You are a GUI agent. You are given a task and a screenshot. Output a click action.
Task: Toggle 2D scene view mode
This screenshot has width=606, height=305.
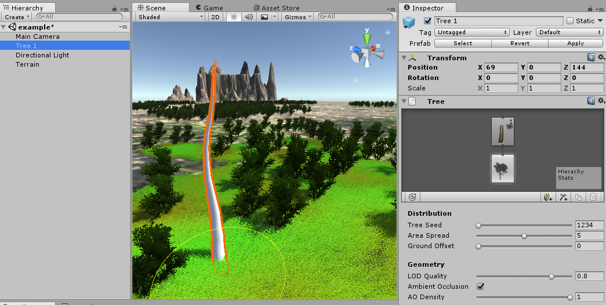(215, 17)
